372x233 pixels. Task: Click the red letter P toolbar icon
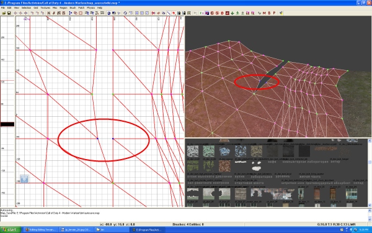tap(274, 13)
